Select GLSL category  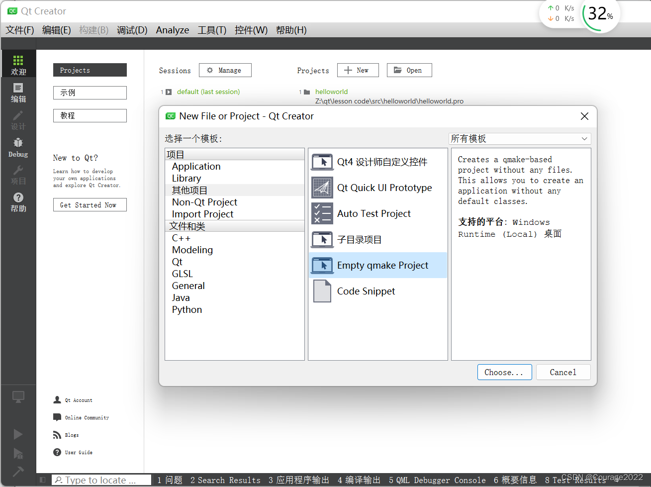point(234,274)
